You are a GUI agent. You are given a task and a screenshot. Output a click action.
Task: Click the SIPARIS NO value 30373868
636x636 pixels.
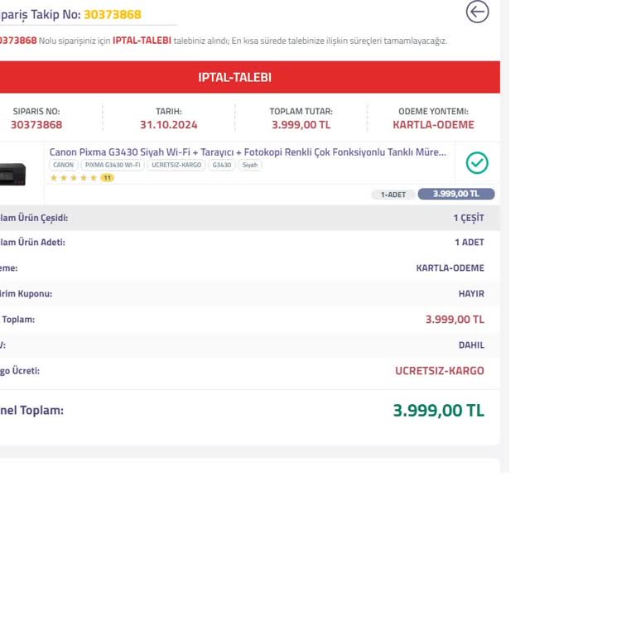coord(36,125)
